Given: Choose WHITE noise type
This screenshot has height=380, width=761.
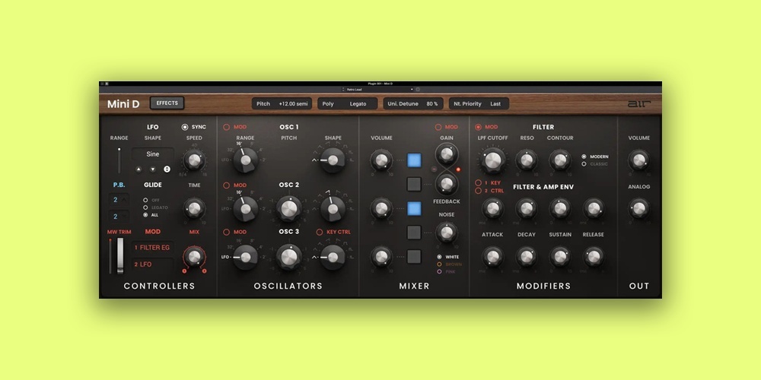Looking at the screenshot, I should [x=448, y=257].
